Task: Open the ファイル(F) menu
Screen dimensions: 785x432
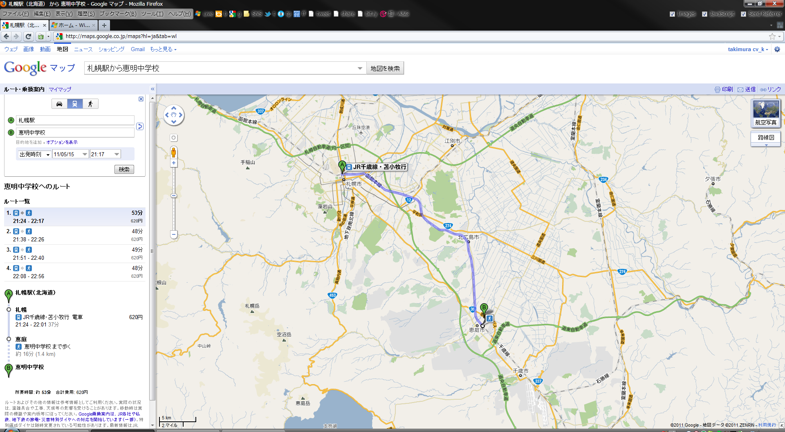Action: (16, 14)
